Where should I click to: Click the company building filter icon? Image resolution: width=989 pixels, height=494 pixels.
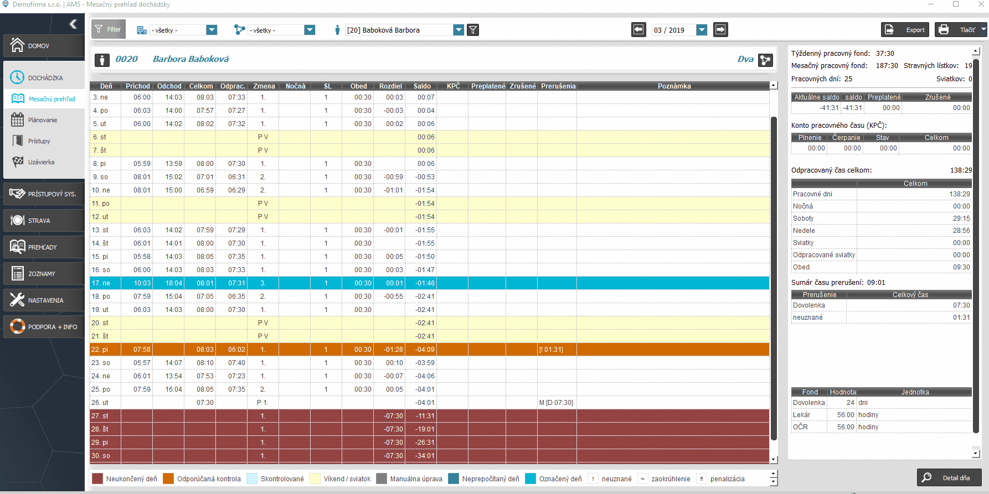142,30
